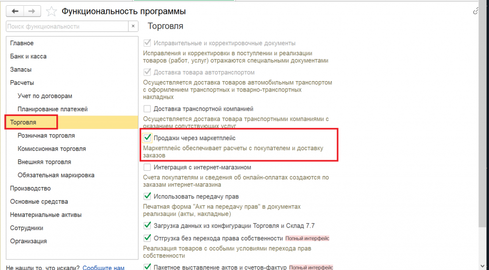
Task: Open 'Комиссионная торговля' subsection
Action: pyautogui.click(x=72, y=148)
